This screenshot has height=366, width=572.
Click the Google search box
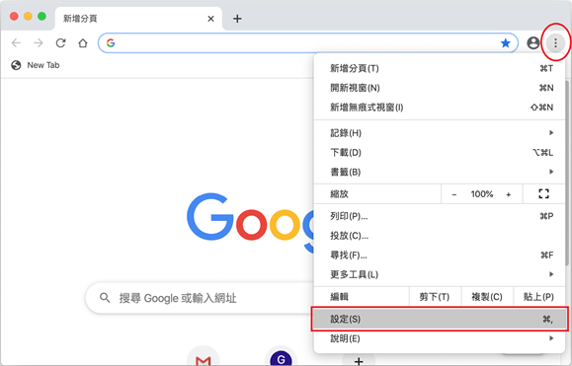pyautogui.click(x=200, y=298)
